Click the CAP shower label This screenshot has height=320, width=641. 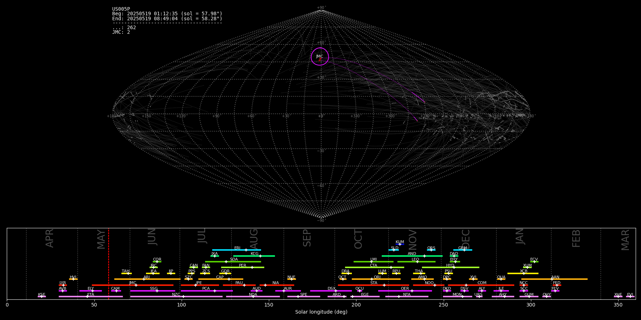[220, 277]
